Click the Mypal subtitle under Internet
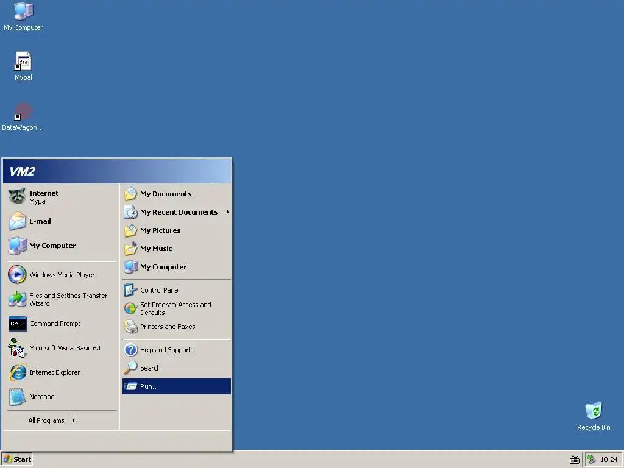Viewport: 624px width, 468px height. click(x=38, y=201)
